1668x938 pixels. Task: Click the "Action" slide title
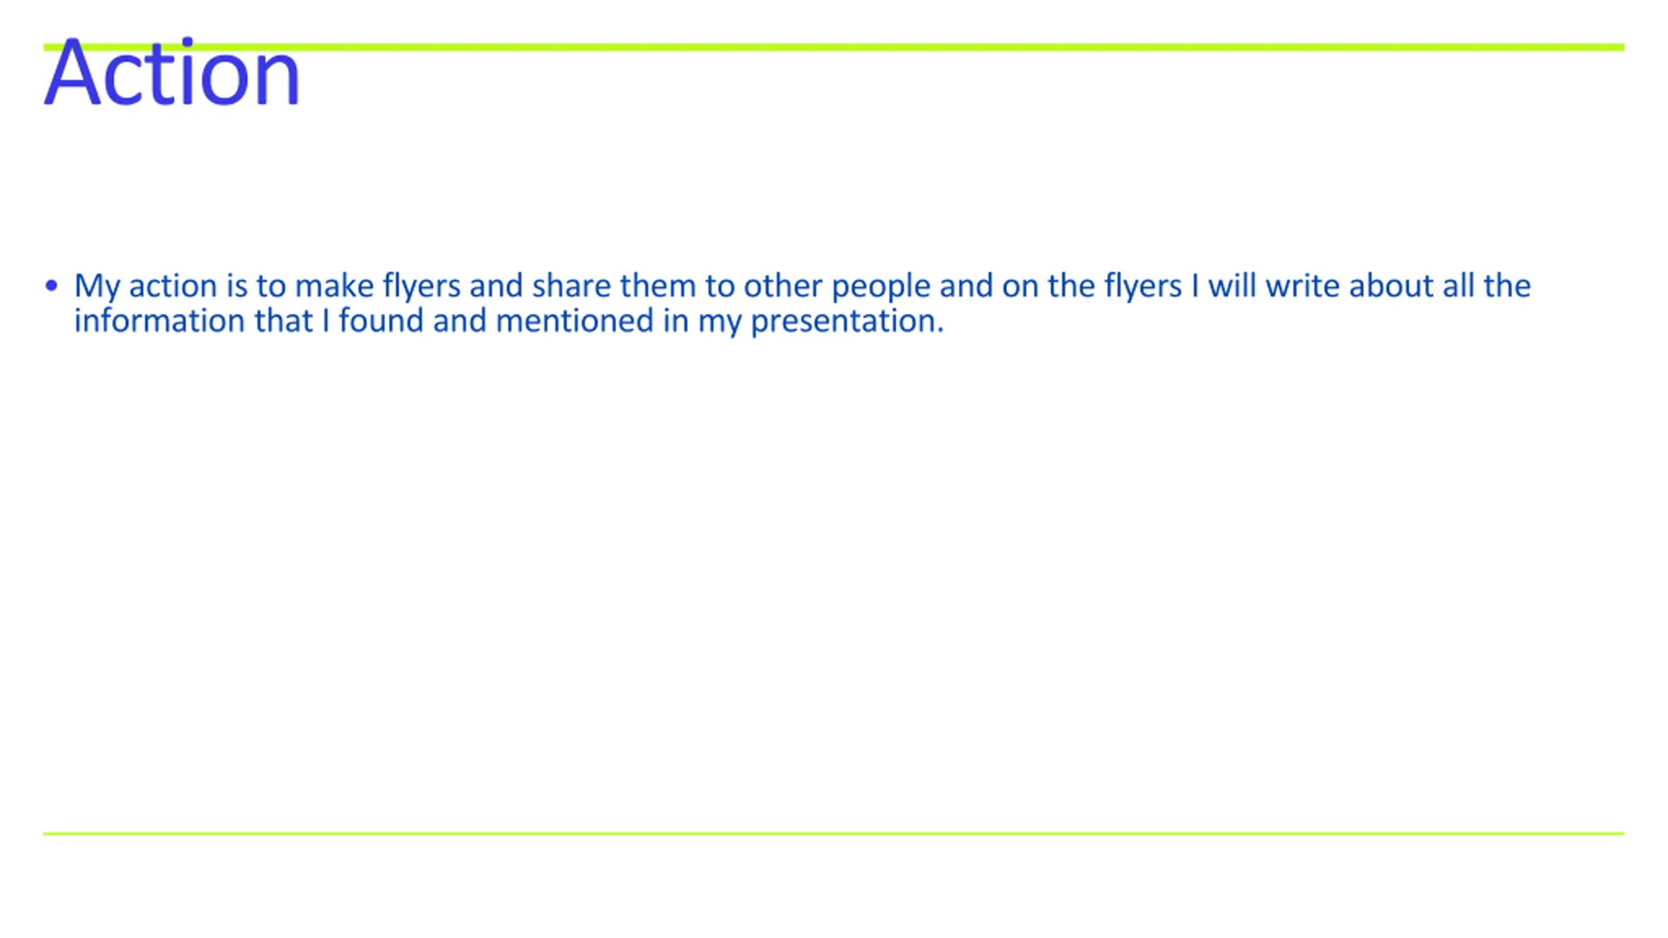point(172,72)
